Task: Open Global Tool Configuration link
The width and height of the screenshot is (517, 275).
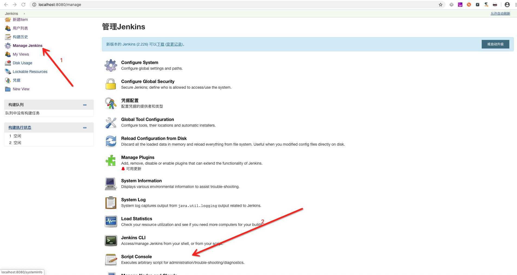Action: point(148,119)
